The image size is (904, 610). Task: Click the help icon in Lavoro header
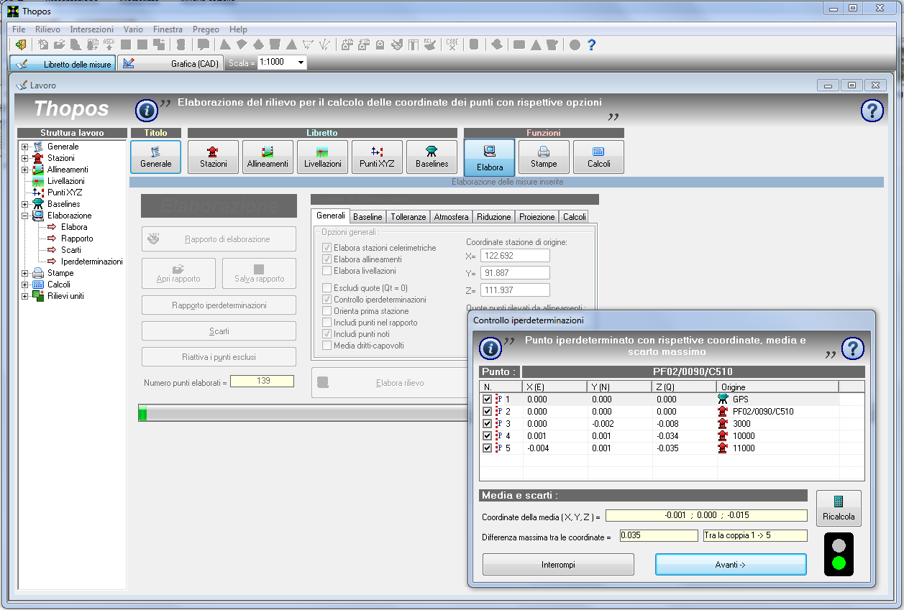[872, 110]
